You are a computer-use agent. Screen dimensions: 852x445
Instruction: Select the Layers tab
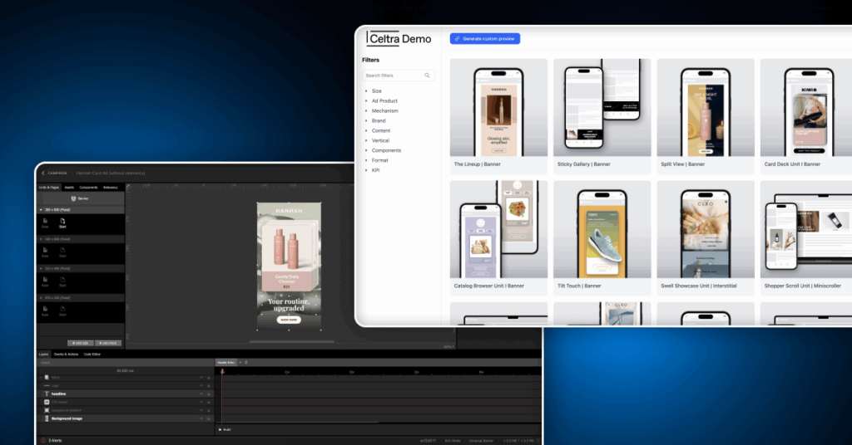[x=43, y=355]
